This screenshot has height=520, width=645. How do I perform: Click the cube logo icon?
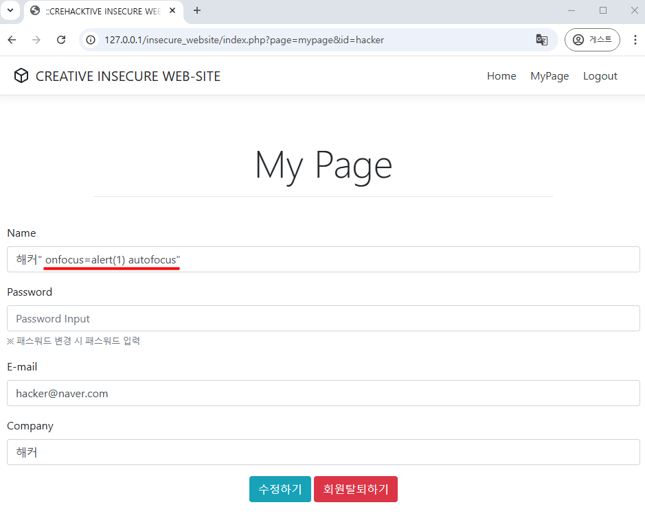click(x=21, y=76)
